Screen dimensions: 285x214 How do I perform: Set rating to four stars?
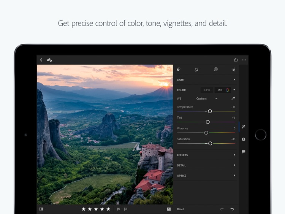[x=102, y=209]
